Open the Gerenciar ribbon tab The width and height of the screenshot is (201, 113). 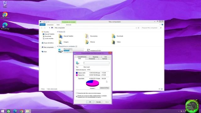pos(68,25)
